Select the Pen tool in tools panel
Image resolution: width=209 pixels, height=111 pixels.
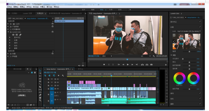point(40,95)
